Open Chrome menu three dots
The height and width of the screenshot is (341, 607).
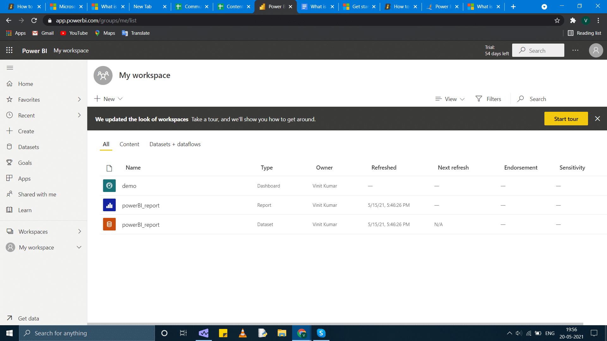pyautogui.click(x=598, y=21)
